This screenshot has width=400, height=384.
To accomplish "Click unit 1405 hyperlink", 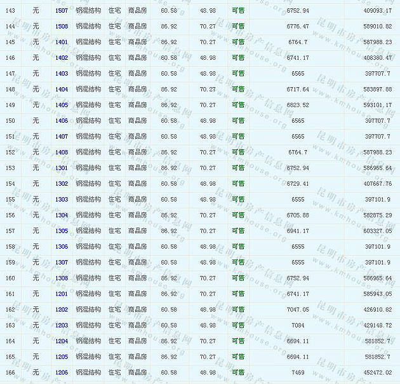I will pos(62,105).
